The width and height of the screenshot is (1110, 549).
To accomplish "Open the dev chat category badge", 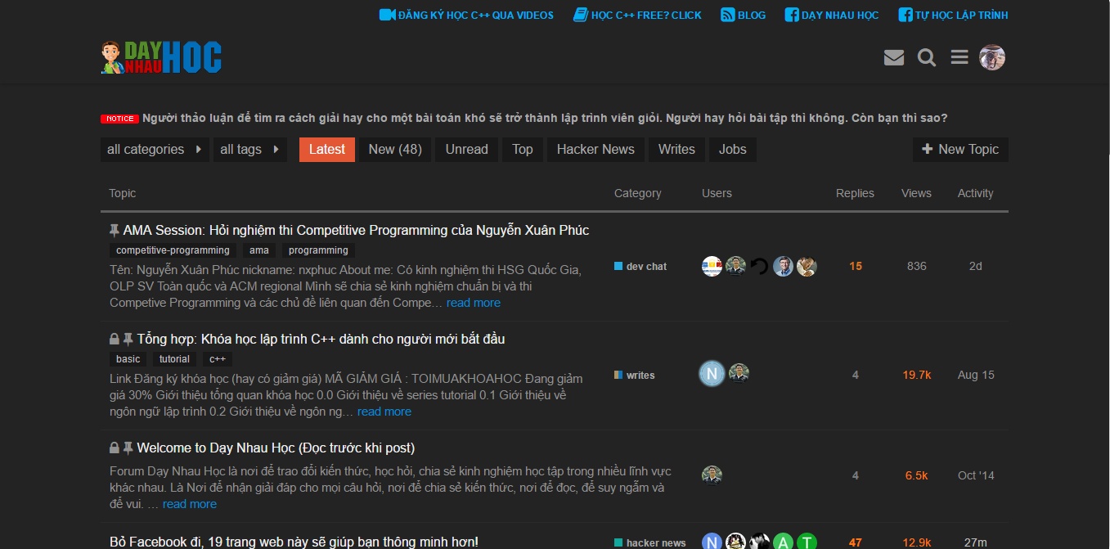I will point(640,266).
